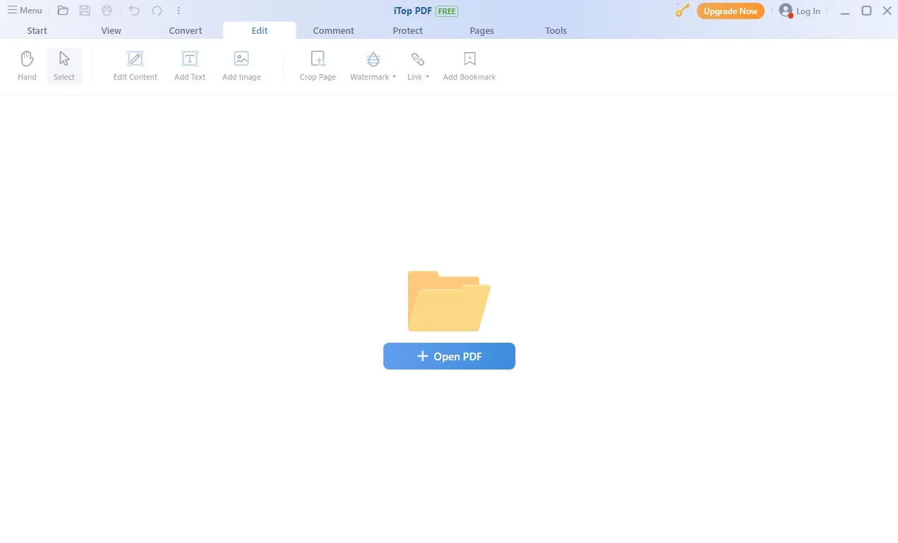898x543 pixels.
Task: Click the Add Bookmark tool
Action: [469, 66]
